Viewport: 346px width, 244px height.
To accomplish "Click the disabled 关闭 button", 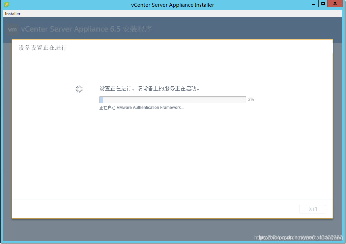I will (313, 209).
